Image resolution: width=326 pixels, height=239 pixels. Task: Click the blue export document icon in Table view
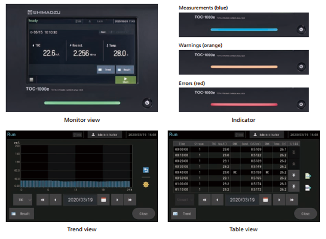(x=308, y=188)
